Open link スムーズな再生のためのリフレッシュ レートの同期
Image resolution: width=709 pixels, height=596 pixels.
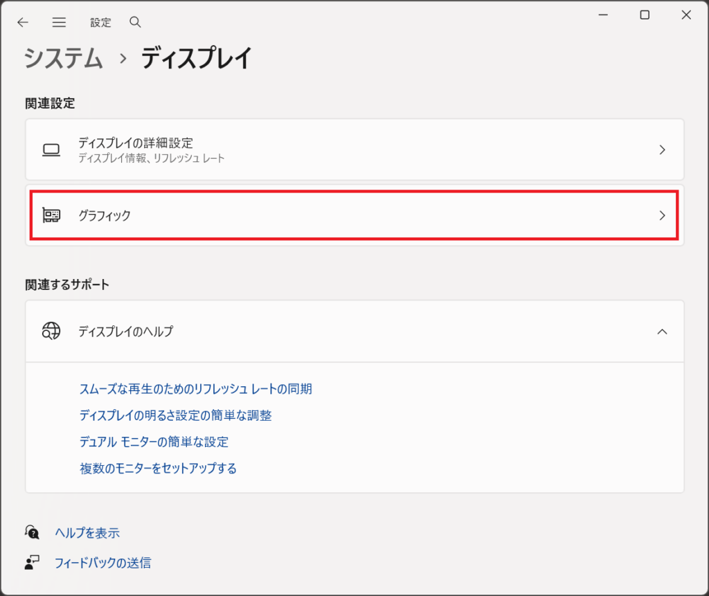coord(196,389)
